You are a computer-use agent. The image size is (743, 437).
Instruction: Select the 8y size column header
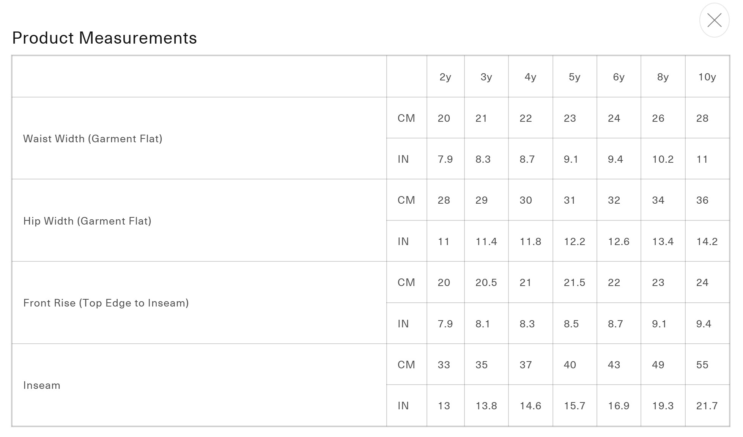[663, 77]
